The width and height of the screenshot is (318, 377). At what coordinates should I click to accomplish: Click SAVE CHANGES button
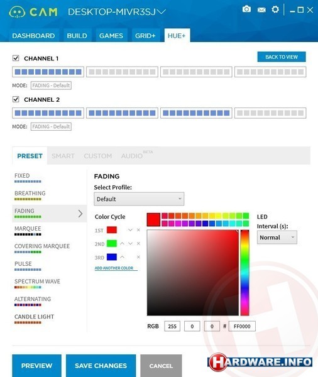[x=101, y=366]
